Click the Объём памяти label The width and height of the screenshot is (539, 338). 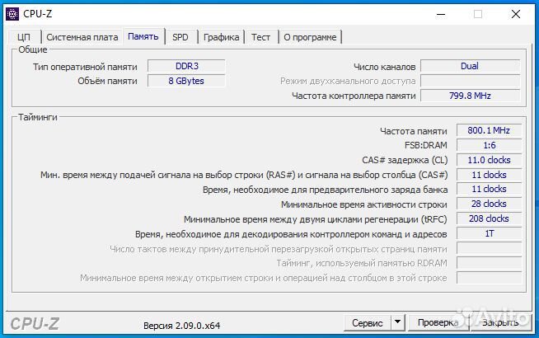pyautogui.click(x=107, y=81)
